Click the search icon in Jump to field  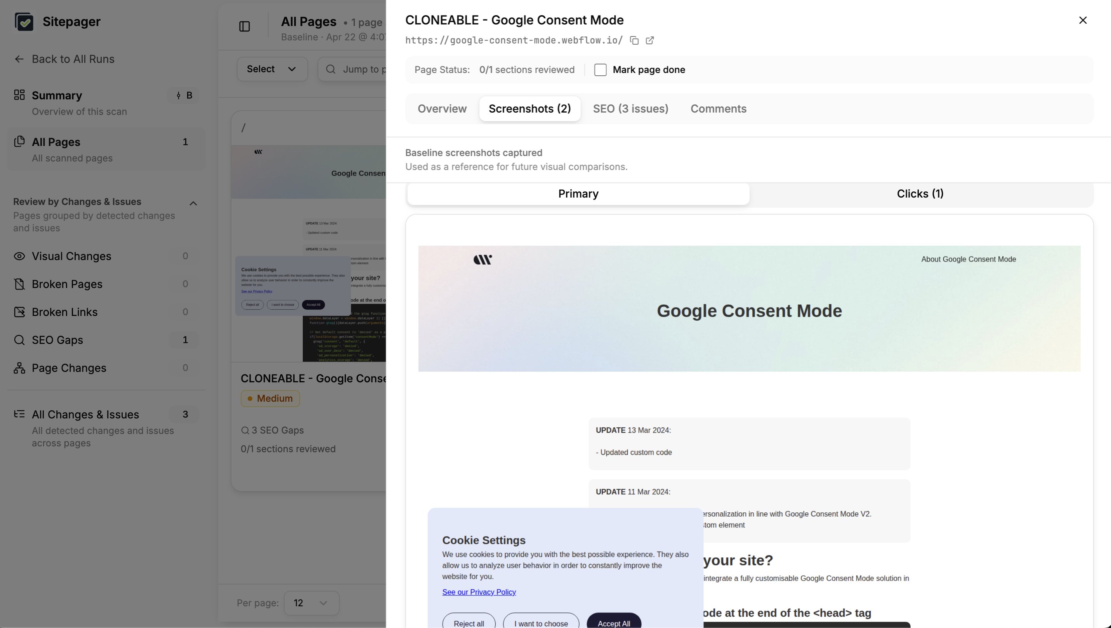(330, 69)
